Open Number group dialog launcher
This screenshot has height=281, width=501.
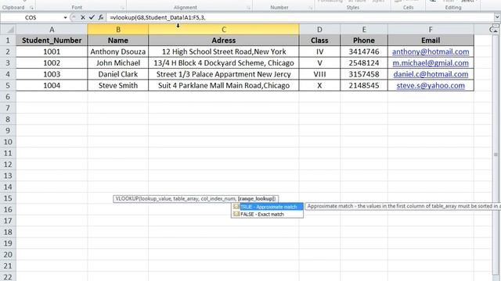pyautogui.click(x=310, y=7)
